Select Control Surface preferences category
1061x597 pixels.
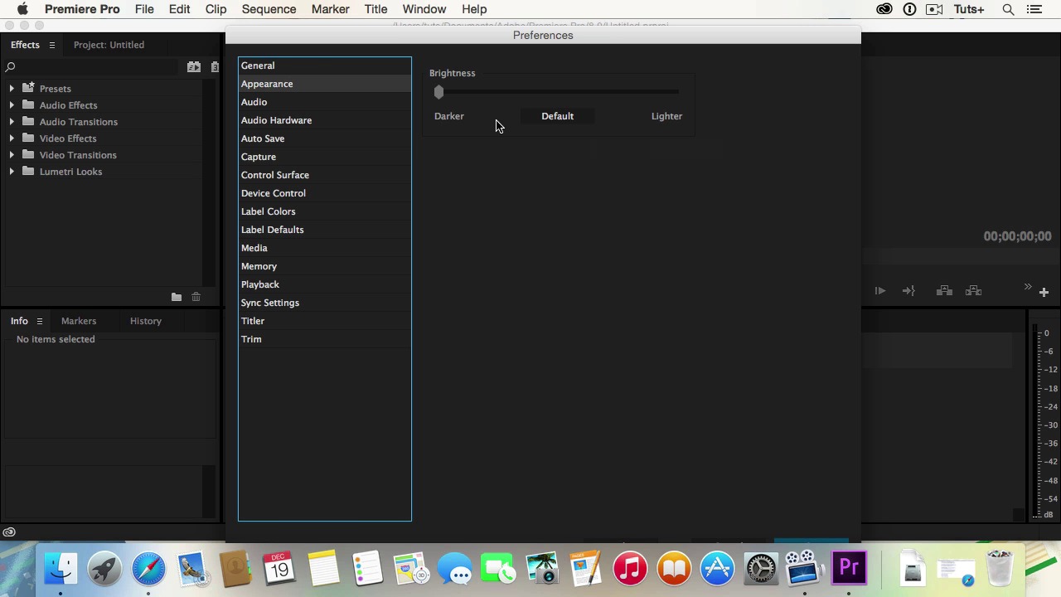pos(324,175)
